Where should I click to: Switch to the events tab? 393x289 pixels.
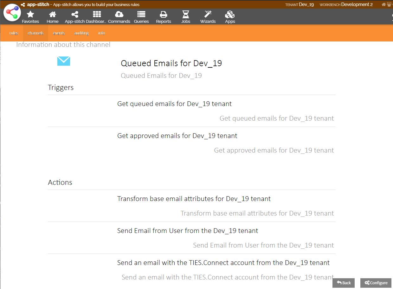(x=59, y=33)
